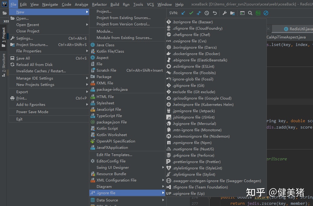
Task: Toggle Power Save Mode
Action: 49,112
